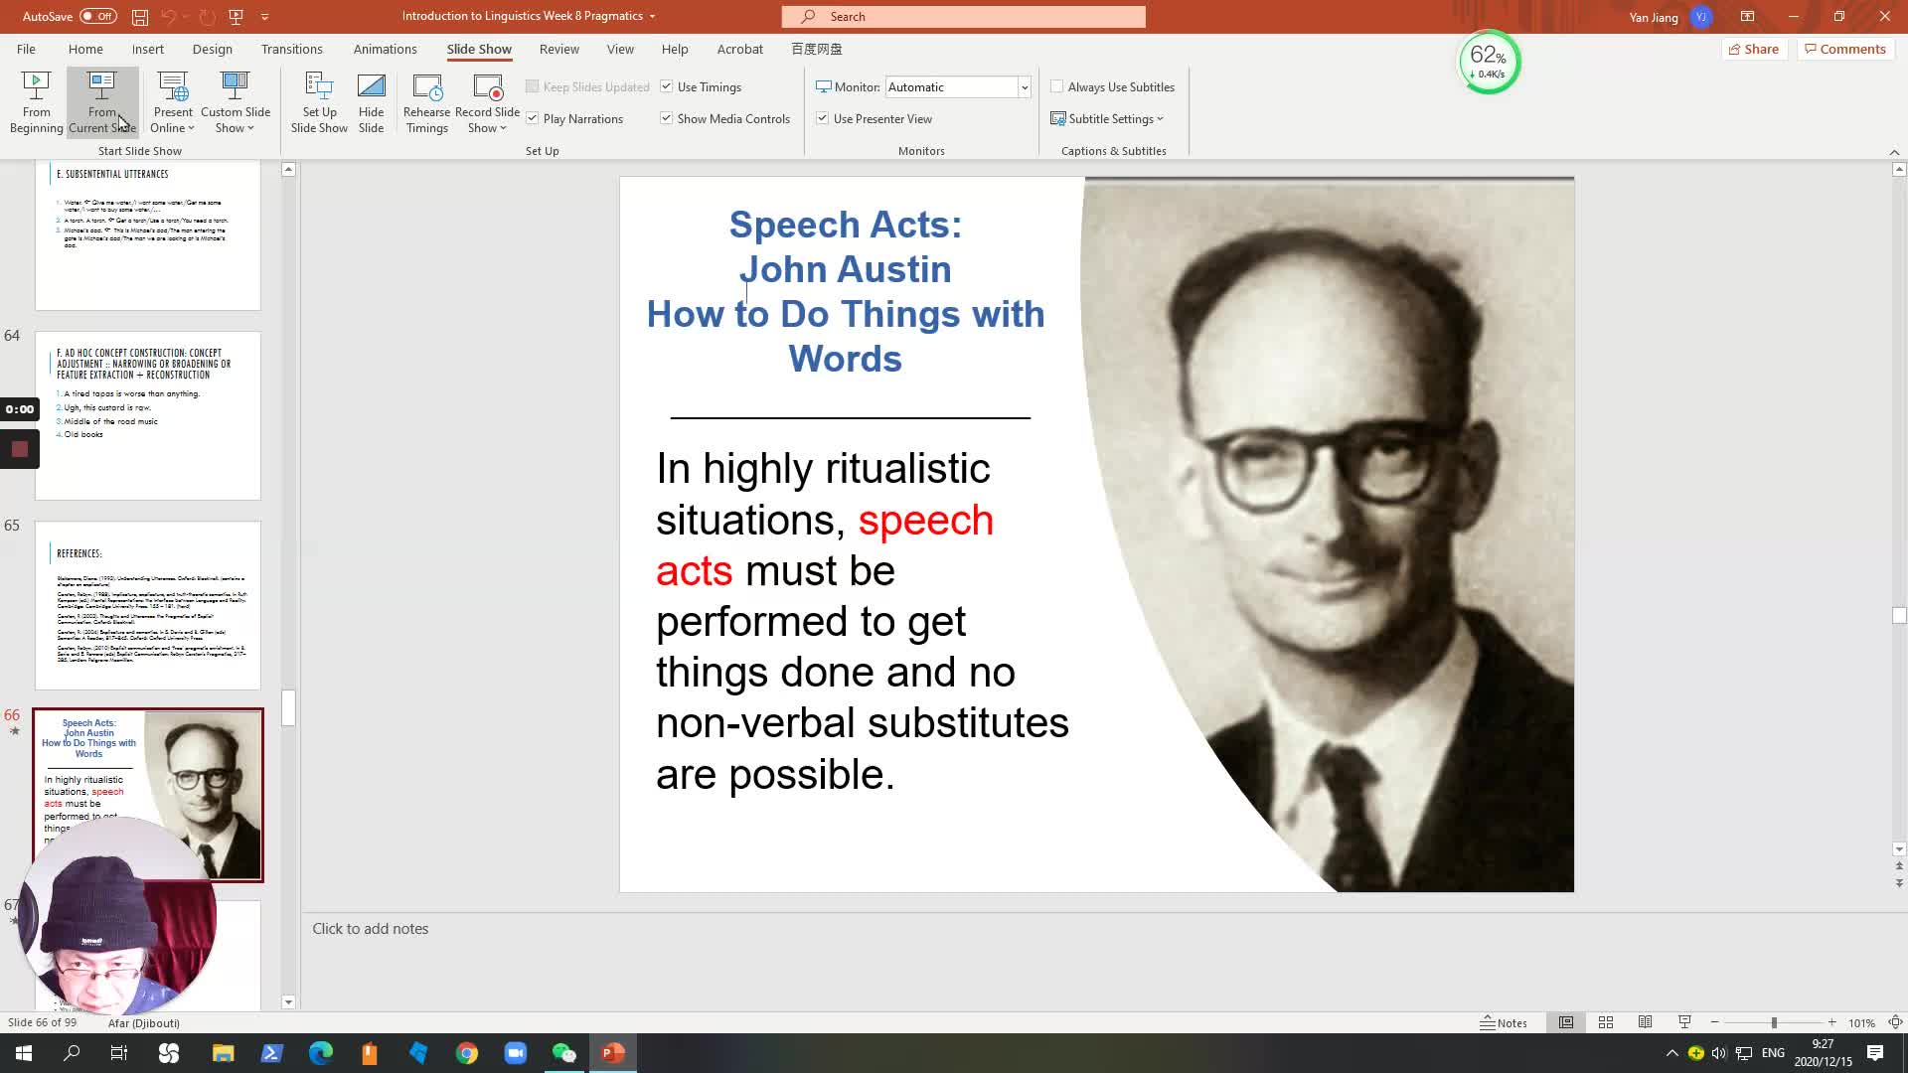Screen dimensions: 1908x1073
Task: Start slide show From Beginning
Action: coord(36,102)
